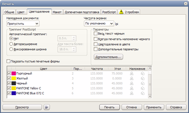189x113 pixels.
Task: Click the double-arrow expand preview button
Action: point(47,107)
